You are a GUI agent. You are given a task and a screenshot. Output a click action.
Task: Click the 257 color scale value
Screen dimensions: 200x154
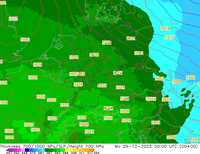[9, 153]
